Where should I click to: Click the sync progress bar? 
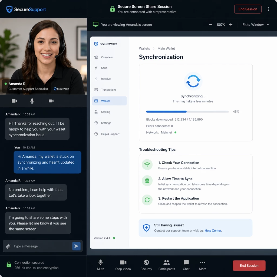click(x=187, y=112)
